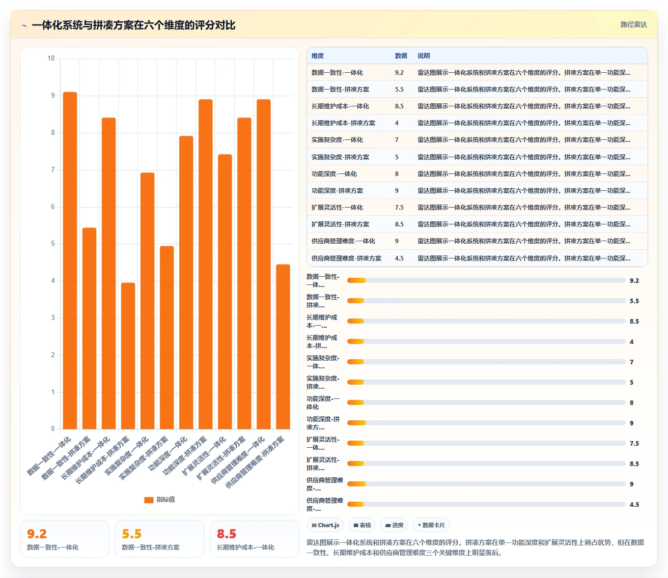Select table row 供应商管理难度-拼凑方案

pyautogui.click(x=477, y=258)
